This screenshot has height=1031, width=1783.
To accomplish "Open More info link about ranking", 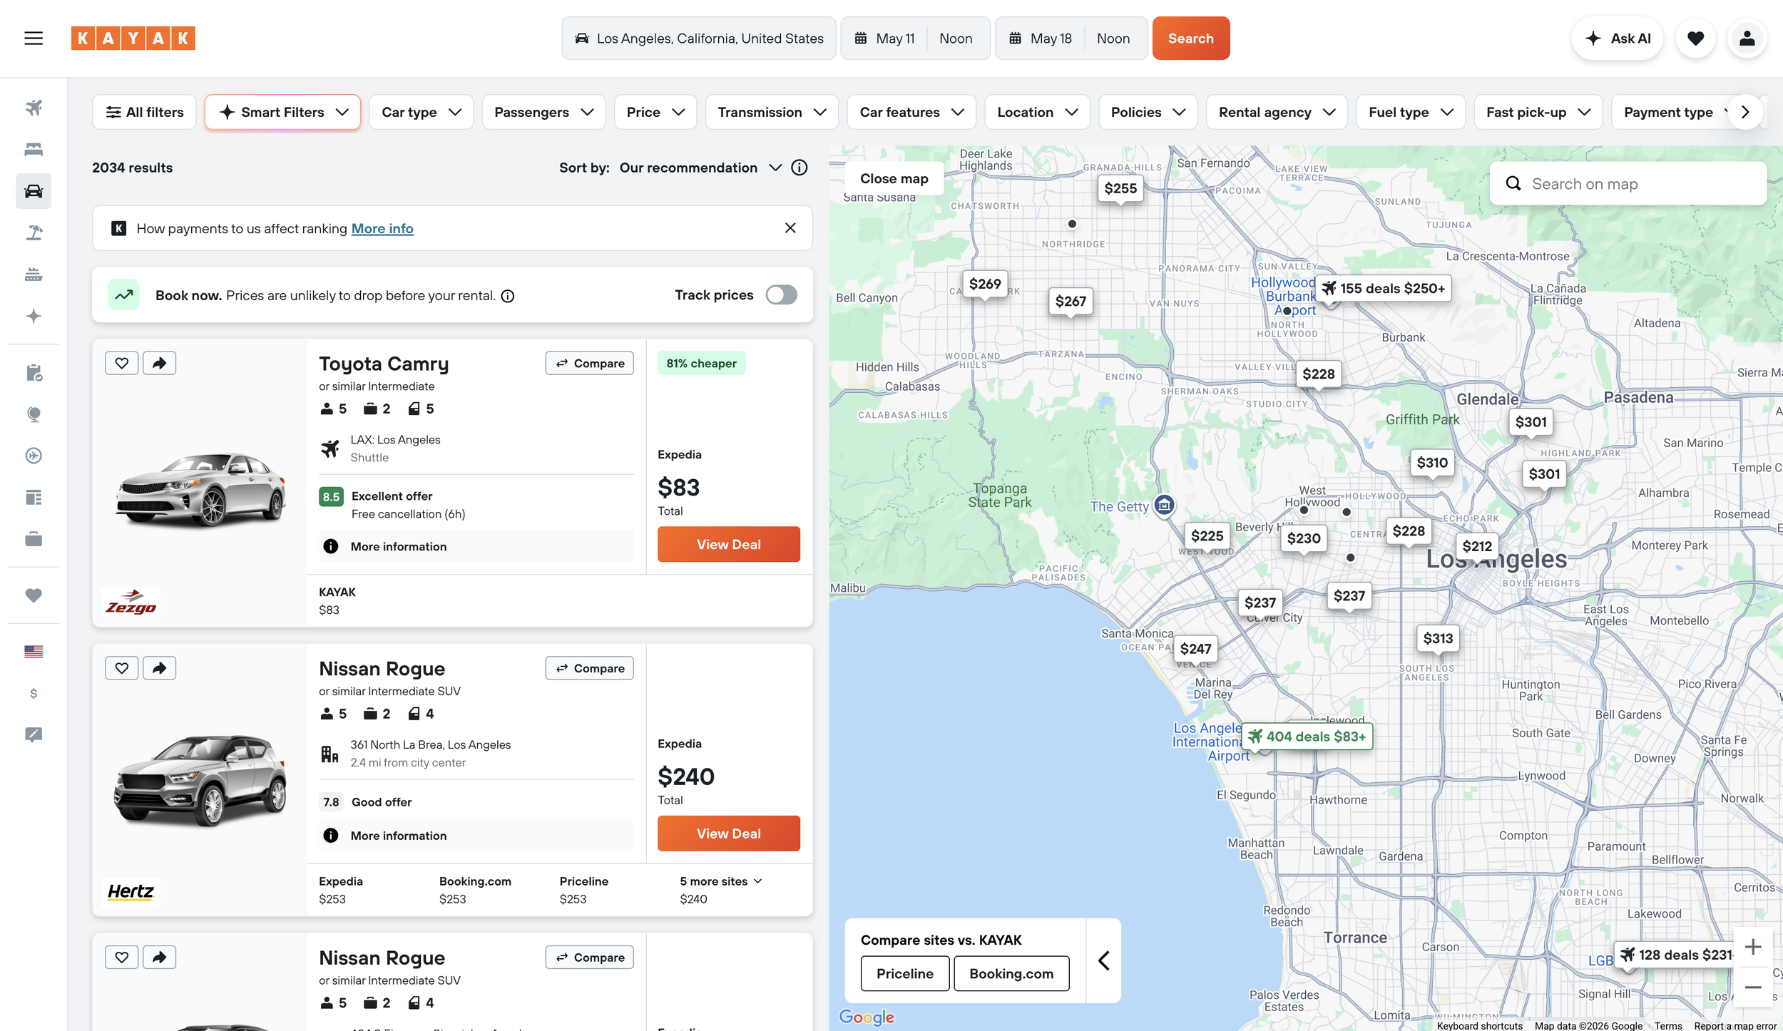I will [382, 229].
